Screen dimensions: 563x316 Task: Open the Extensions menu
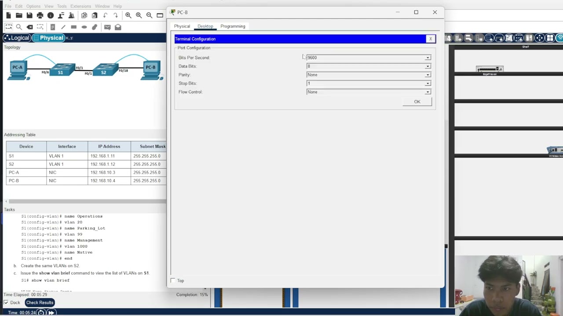(x=80, y=6)
